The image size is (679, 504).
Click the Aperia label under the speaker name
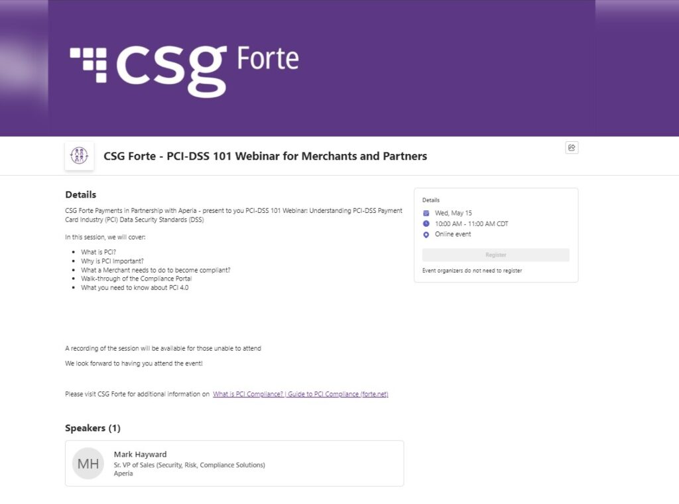123,473
